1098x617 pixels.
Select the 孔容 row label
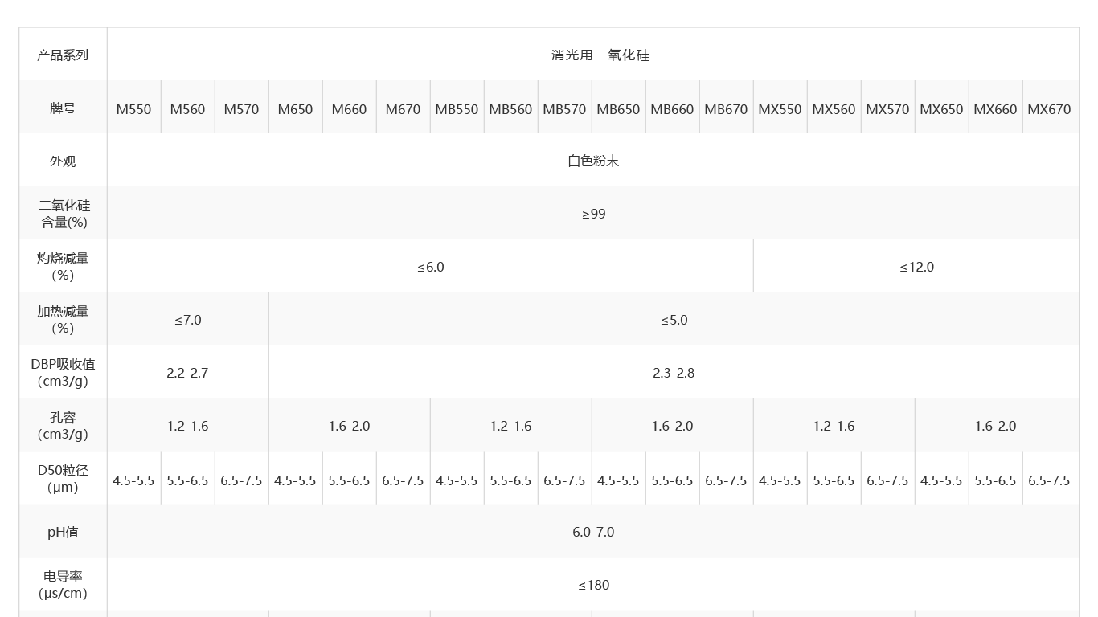pos(63,426)
